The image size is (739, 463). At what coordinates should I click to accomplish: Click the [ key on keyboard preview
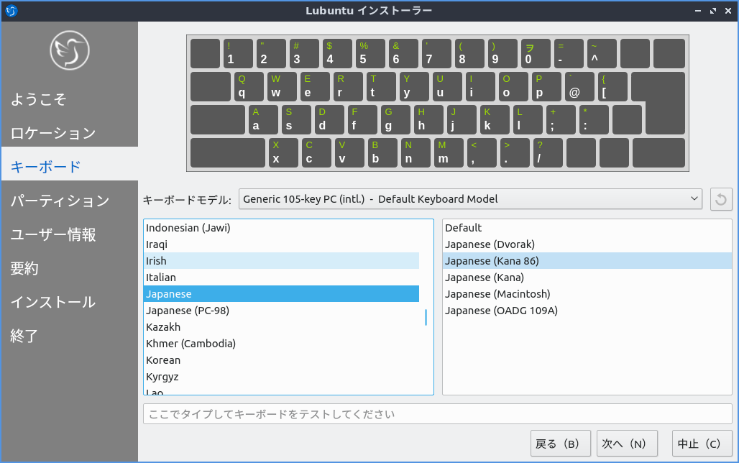point(612,86)
